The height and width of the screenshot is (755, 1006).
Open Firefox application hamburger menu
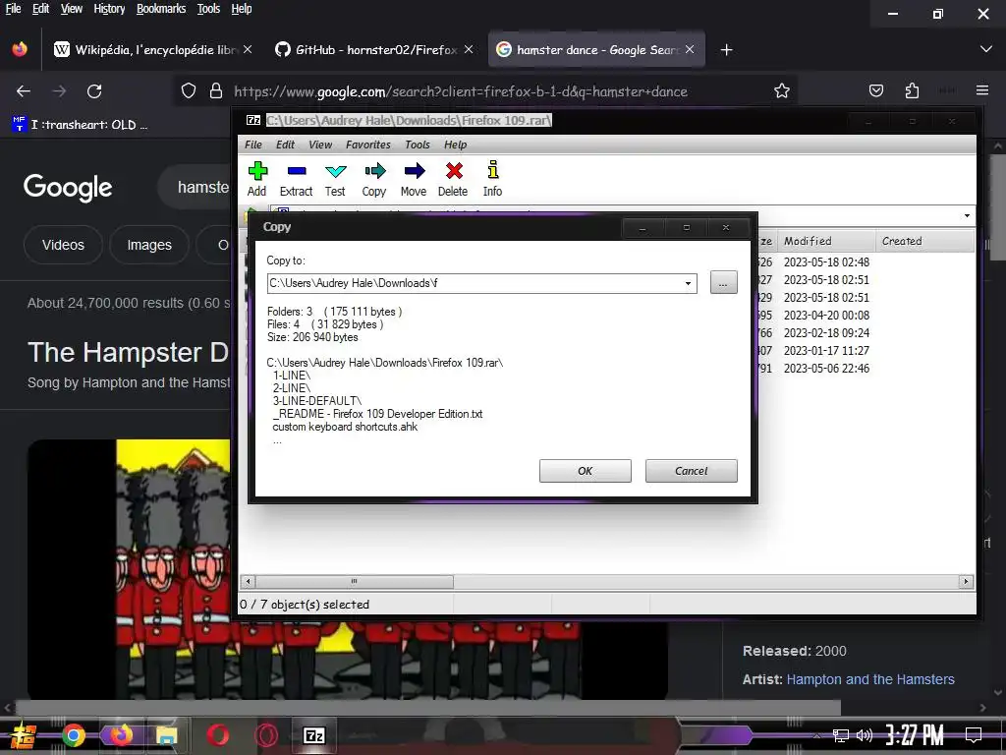[982, 91]
